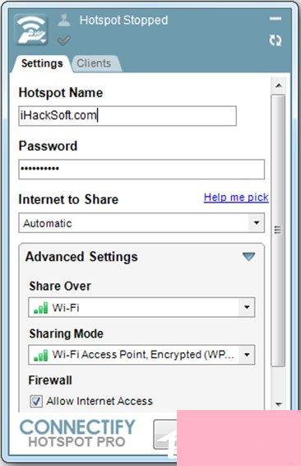Open the Help me pick link
The height and width of the screenshot is (466, 301).
point(236,198)
